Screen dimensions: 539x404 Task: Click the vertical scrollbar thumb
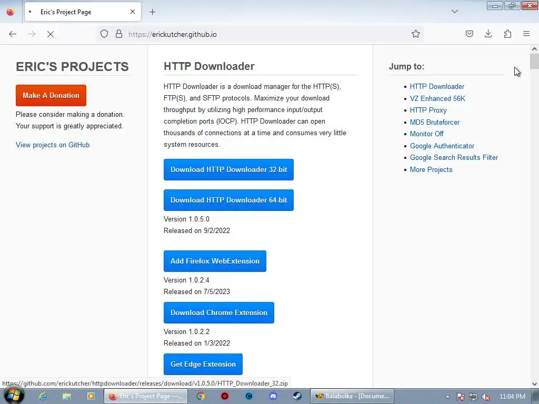tap(534, 61)
